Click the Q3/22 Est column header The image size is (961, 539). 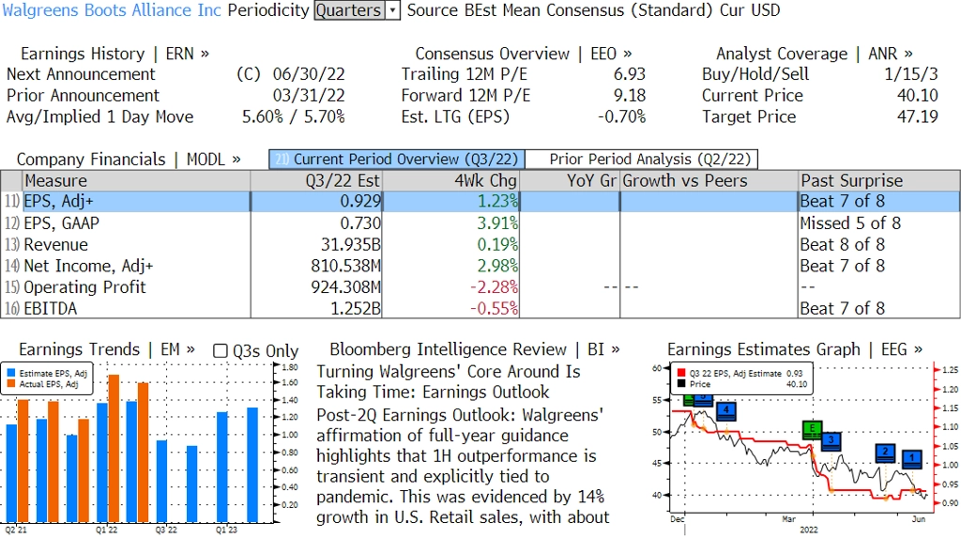[316, 181]
